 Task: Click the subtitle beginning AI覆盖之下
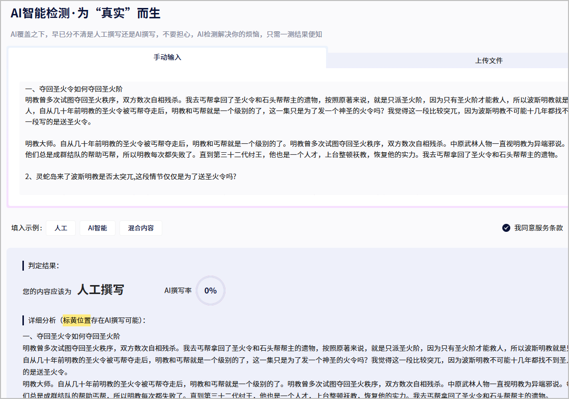[x=166, y=34]
